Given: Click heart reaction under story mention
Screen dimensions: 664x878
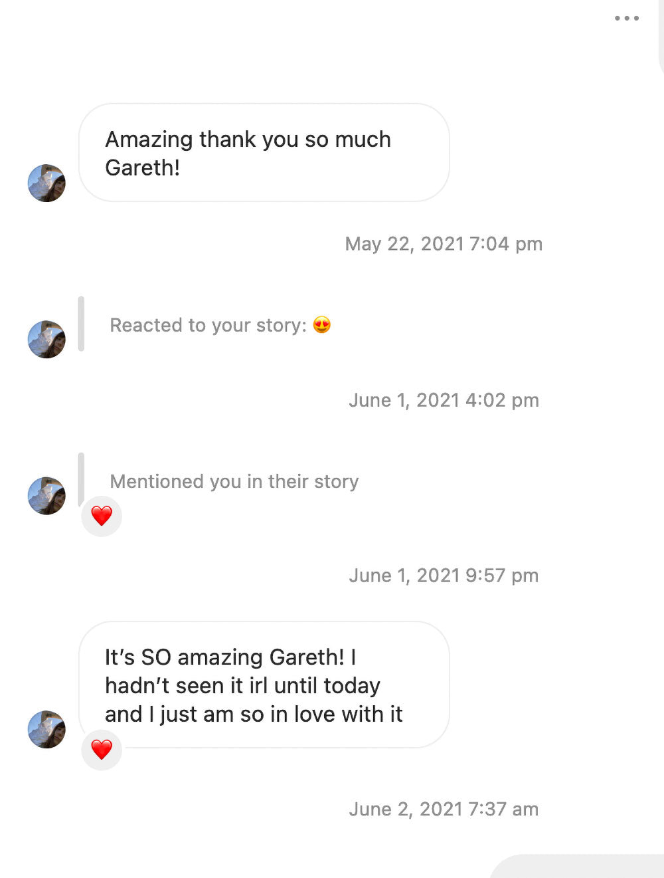Looking at the screenshot, I should tap(102, 516).
